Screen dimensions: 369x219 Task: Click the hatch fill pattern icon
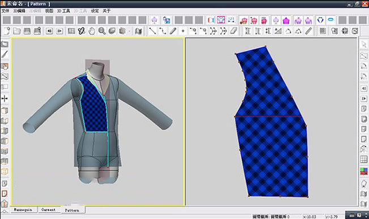tap(323, 31)
